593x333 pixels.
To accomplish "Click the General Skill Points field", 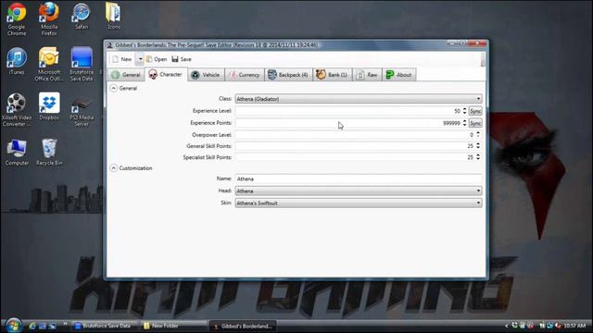I will (355, 146).
